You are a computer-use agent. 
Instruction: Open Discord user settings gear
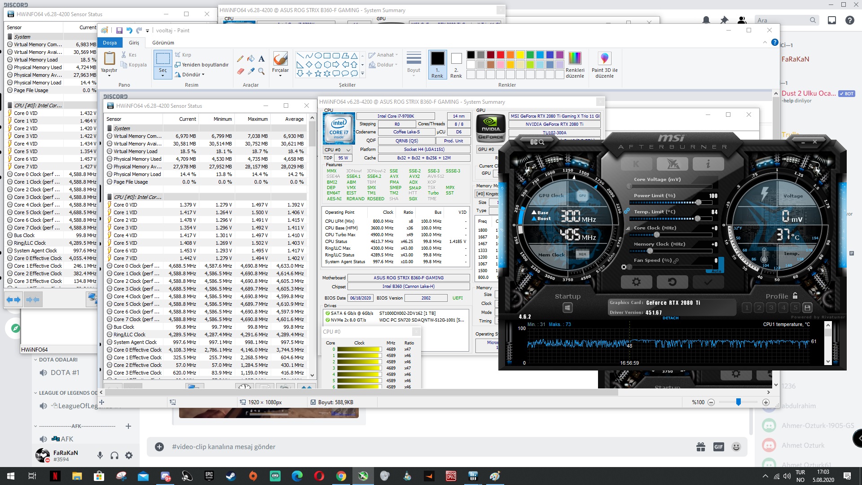click(129, 455)
